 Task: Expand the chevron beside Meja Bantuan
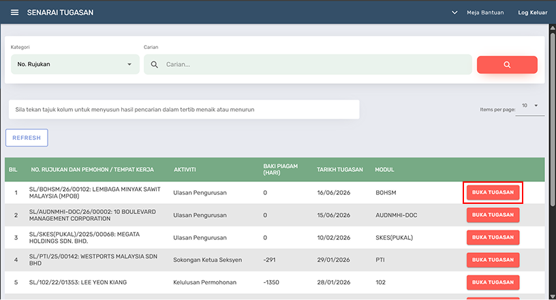click(x=454, y=12)
